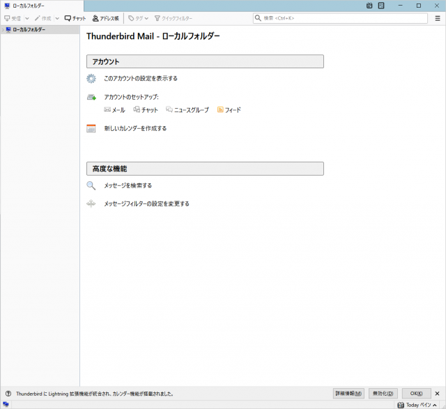The height and width of the screenshot is (409, 446).
Task: Click the search input field
Action: [341, 18]
